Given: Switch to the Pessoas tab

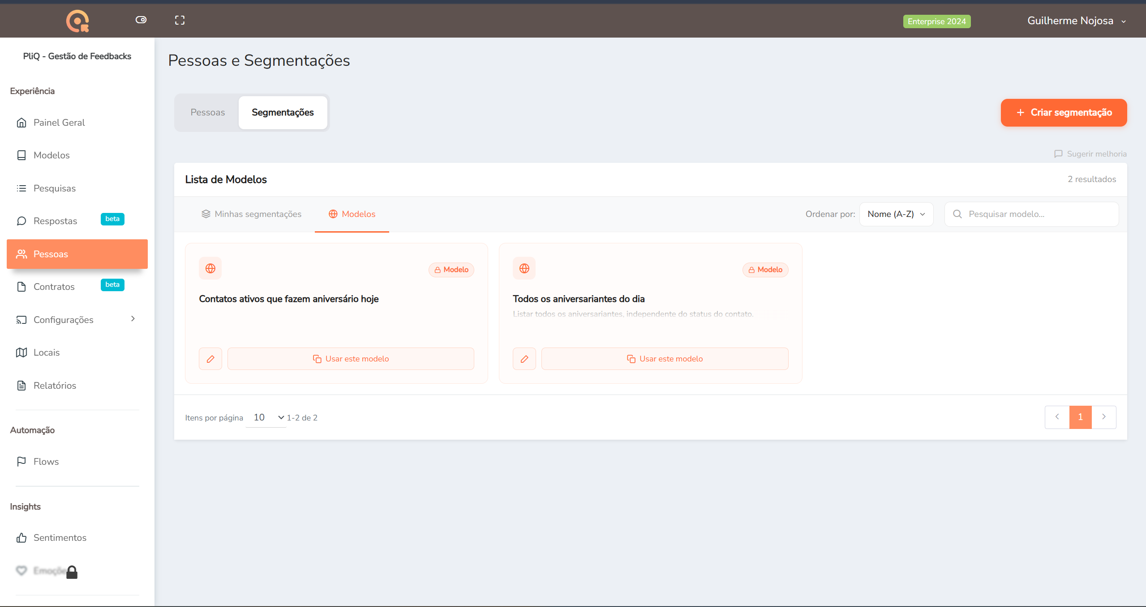Looking at the screenshot, I should point(208,112).
